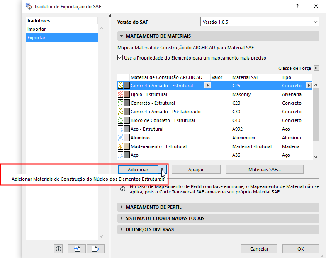This screenshot has height=258, width=326.
Task: Click the 'A36' SAF material cell
Action: [236, 155]
